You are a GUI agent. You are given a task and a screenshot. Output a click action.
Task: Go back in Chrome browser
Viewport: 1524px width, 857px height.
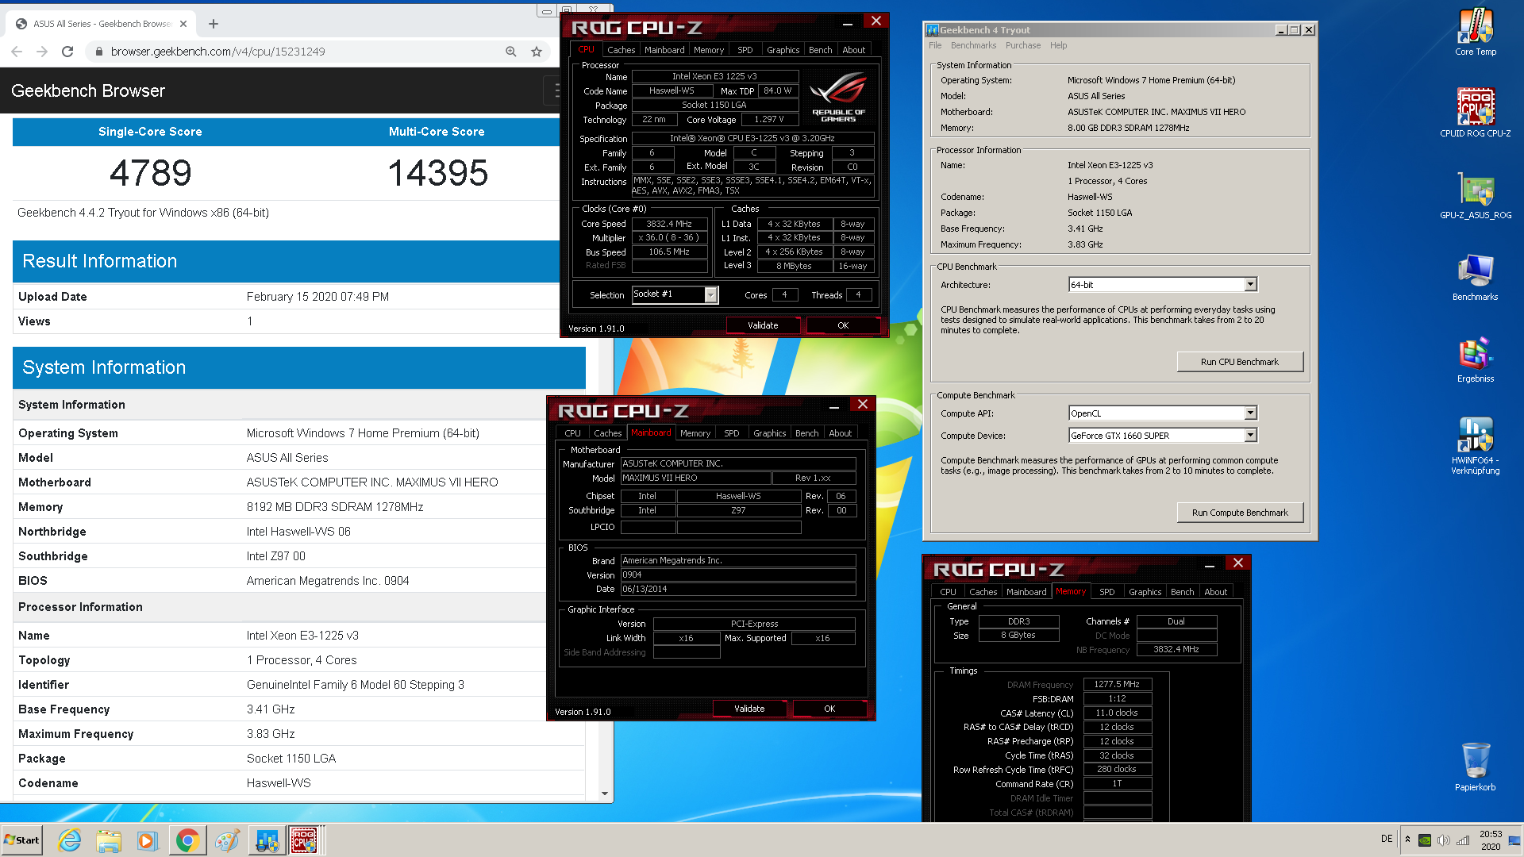17,52
